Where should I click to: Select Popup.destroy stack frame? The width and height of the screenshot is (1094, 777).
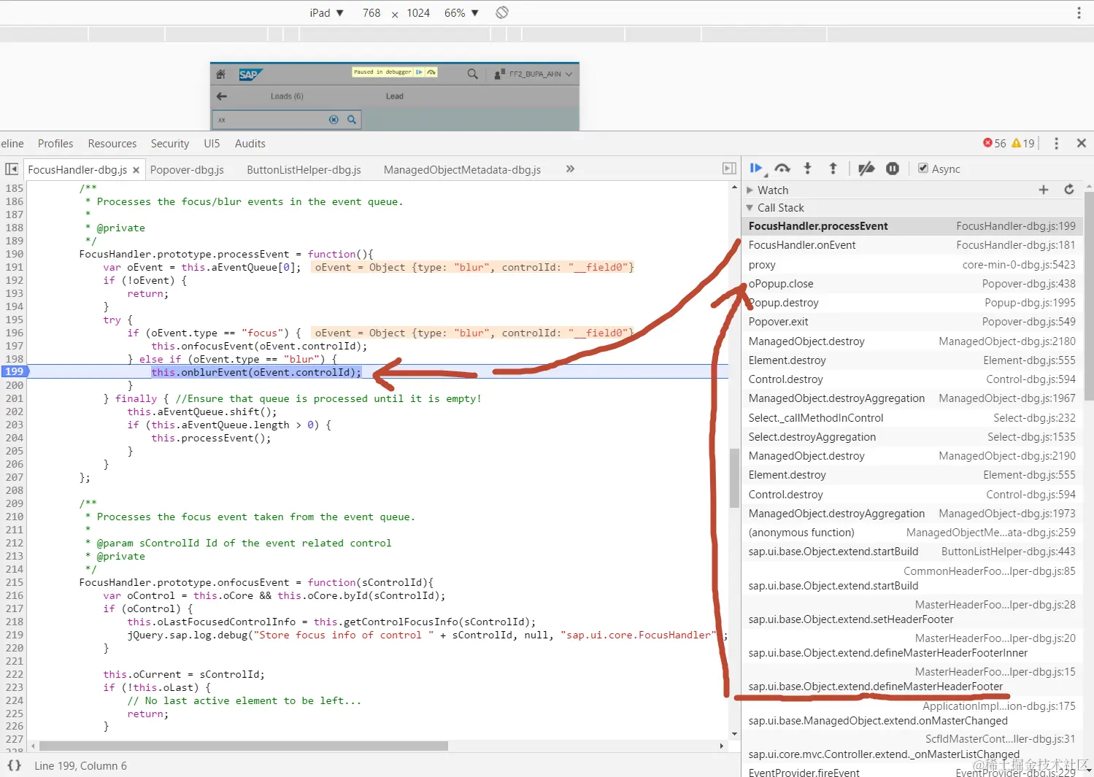point(912,303)
